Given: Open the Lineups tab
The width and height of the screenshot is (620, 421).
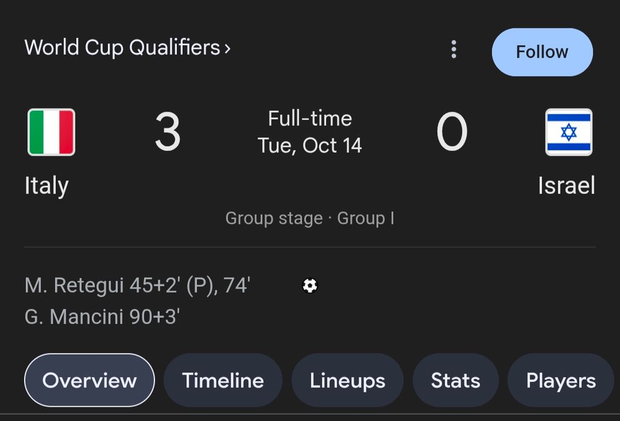Looking at the screenshot, I should (347, 380).
